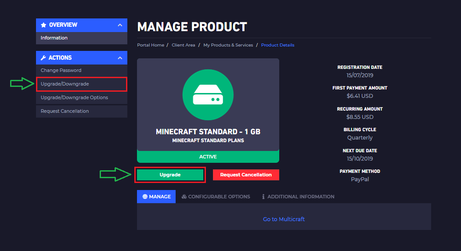This screenshot has width=461, height=251.
Task: Choose Change Password in Actions sidebar
Action: coord(61,70)
